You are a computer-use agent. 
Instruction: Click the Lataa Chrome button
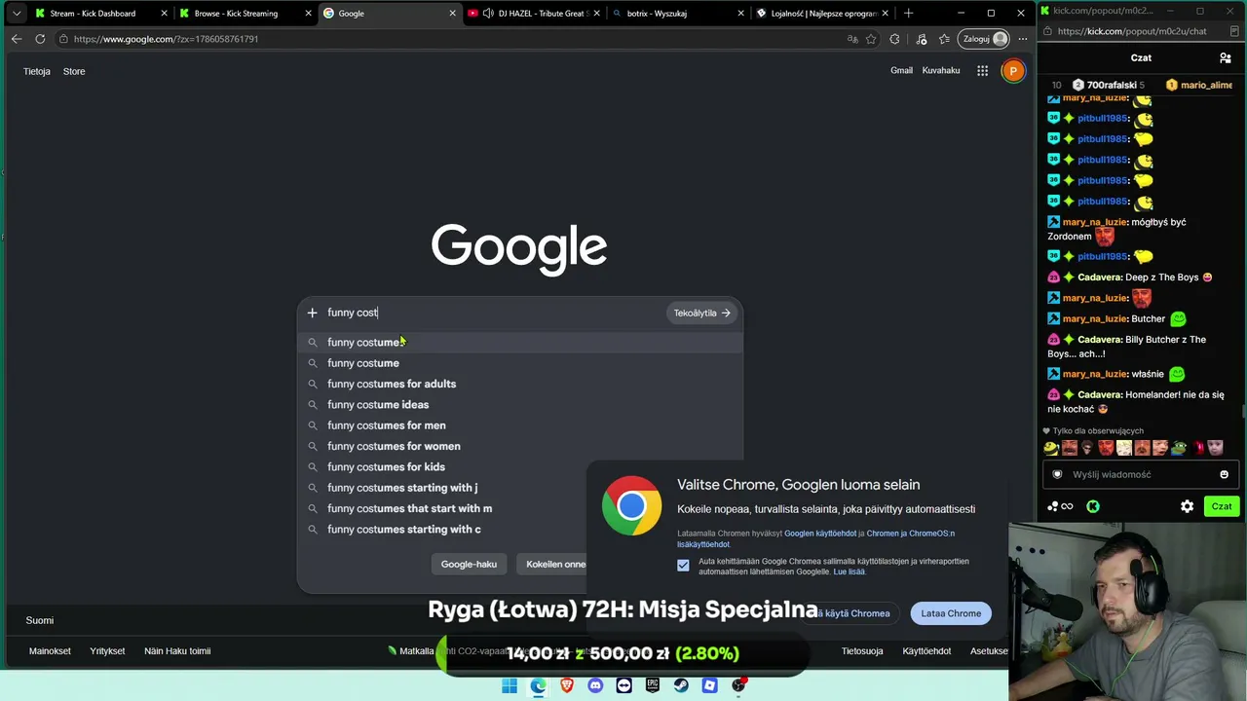(951, 613)
